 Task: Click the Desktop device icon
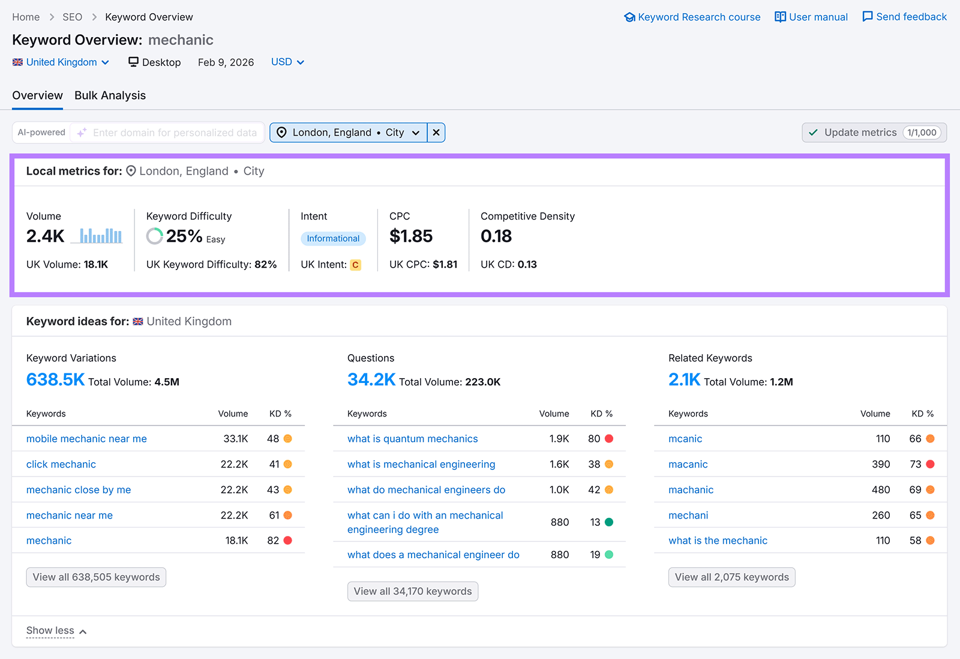[133, 62]
